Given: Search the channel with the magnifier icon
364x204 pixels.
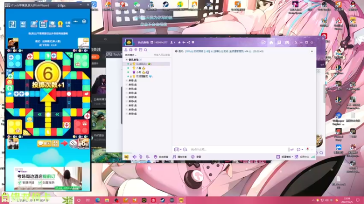Looking at the screenshot, I should coord(146,50).
